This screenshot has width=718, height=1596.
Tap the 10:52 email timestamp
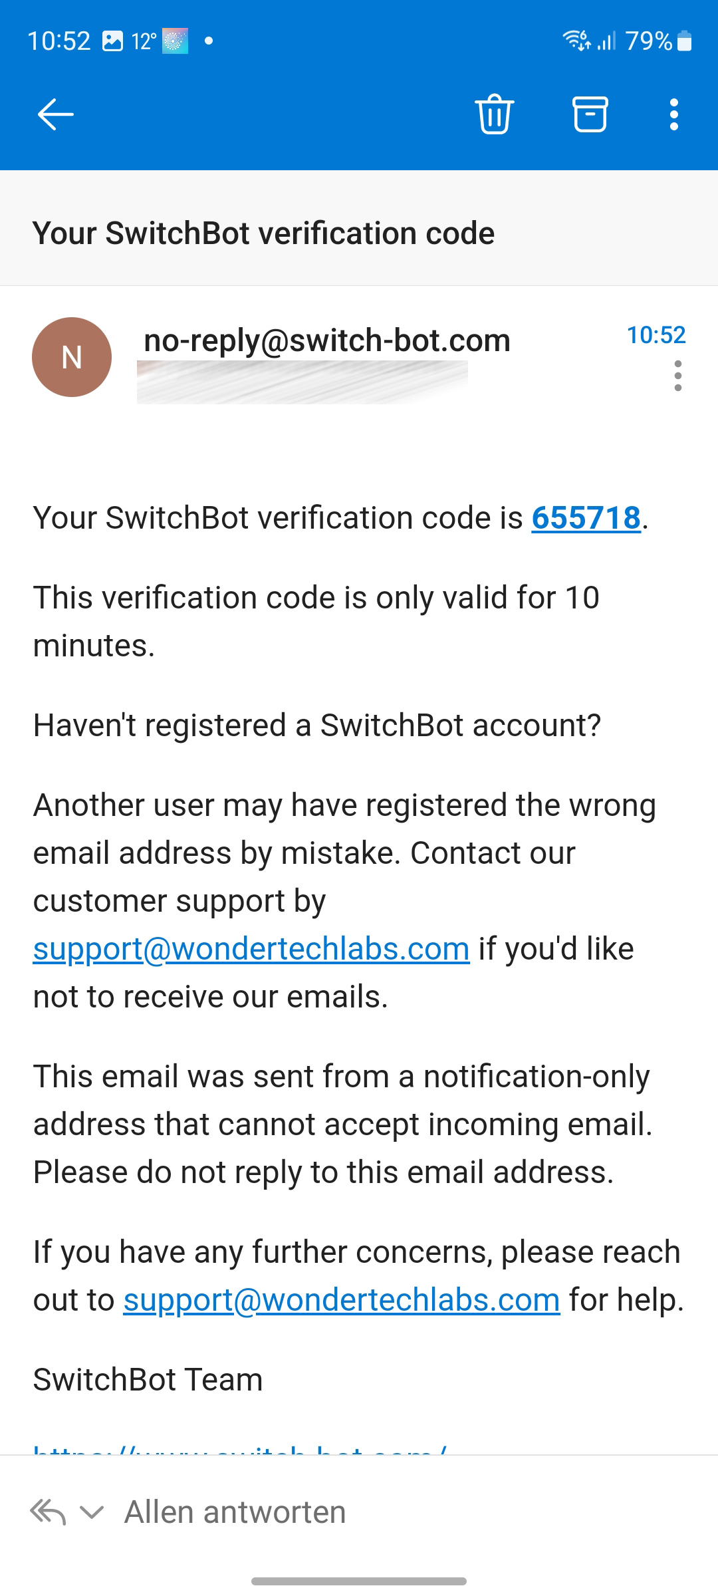tap(656, 334)
